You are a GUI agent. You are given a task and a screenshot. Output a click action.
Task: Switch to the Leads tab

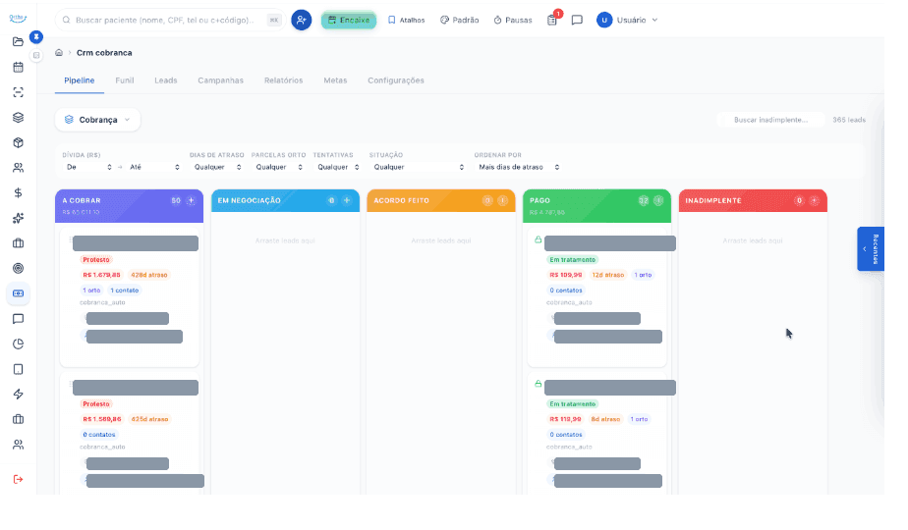[x=166, y=80]
